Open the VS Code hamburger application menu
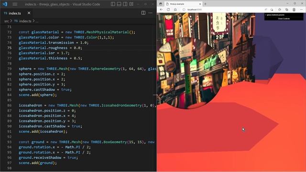This screenshot has height=172, width=306. pos(15,4)
